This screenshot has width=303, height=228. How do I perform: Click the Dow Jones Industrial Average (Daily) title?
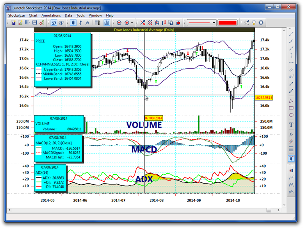click(x=144, y=30)
